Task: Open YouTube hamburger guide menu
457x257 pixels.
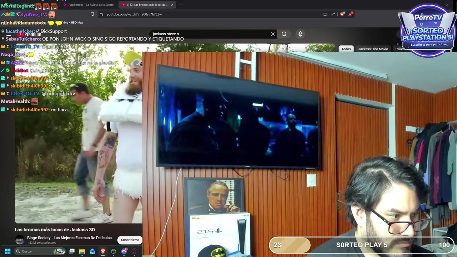Action: tap(9, 34)
